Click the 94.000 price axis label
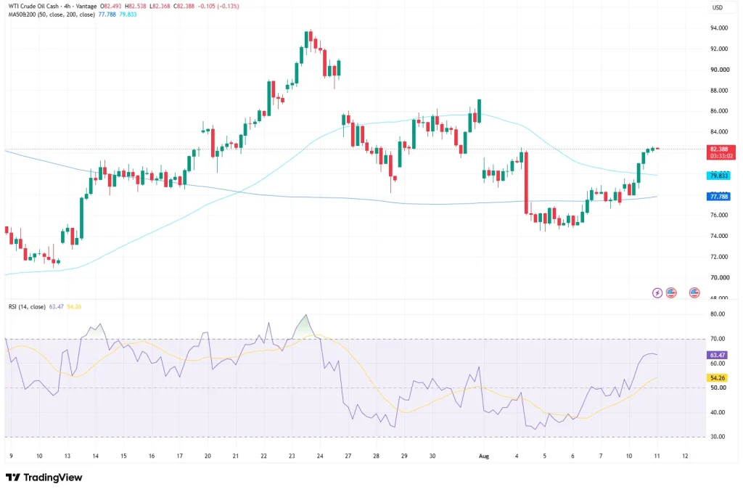This screenshot has height=492, width=743. coord(719,28)
